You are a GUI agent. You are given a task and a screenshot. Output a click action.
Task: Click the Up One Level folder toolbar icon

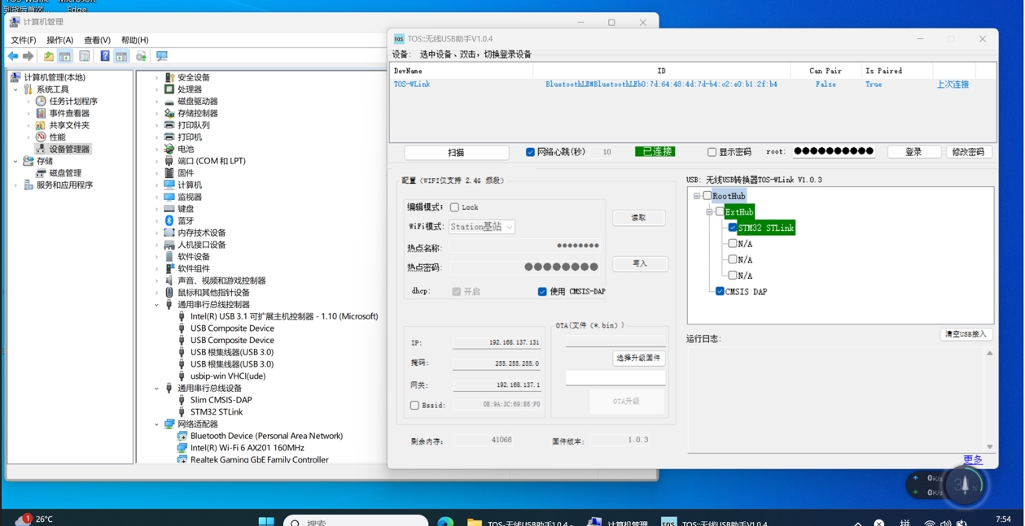49,56
